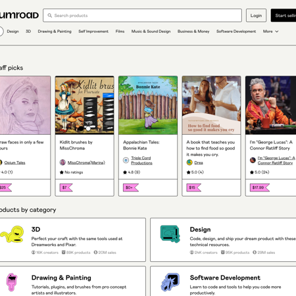Open the Kidlit brushes cover image

tap(85, 105)
